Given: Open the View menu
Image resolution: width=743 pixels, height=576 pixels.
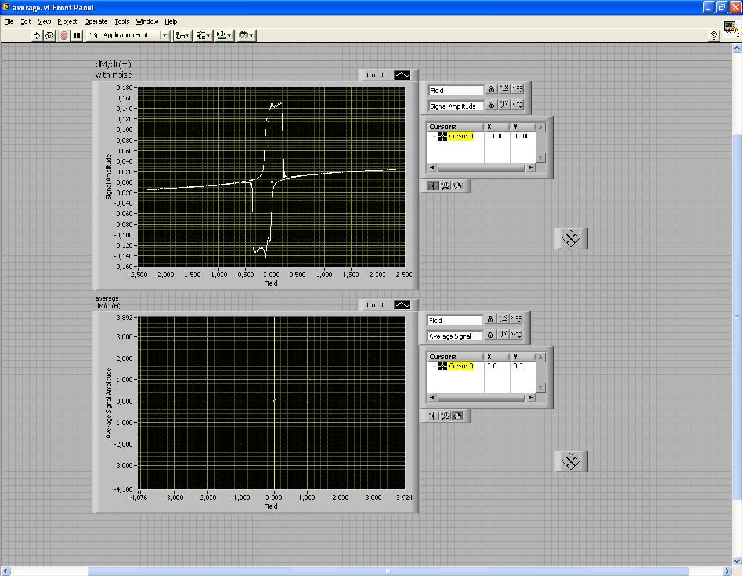Looking at the screenshot, I should click(x=44, y=21).
